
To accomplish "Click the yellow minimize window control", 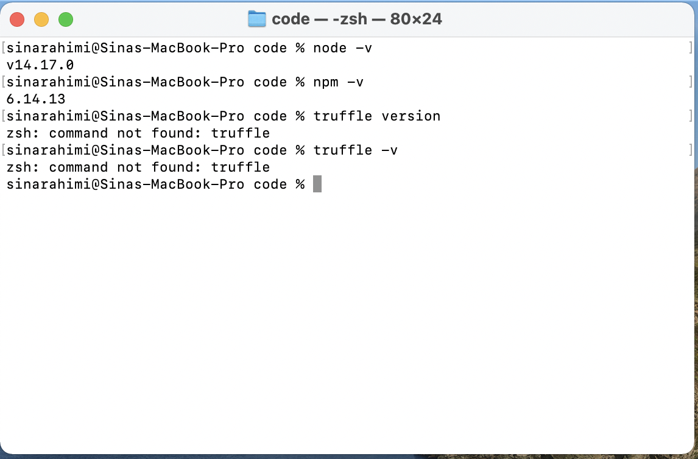I will coord(42,19).
